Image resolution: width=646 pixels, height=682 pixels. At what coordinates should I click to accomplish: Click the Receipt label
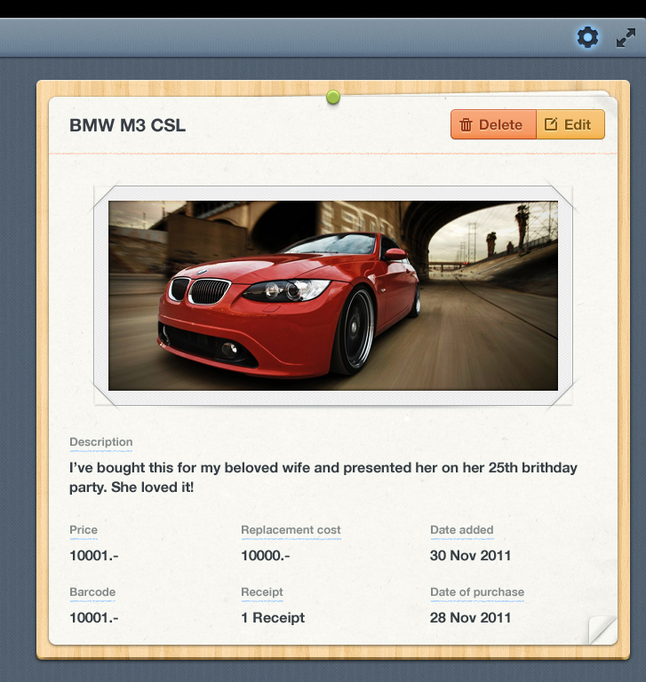[262, 592]
